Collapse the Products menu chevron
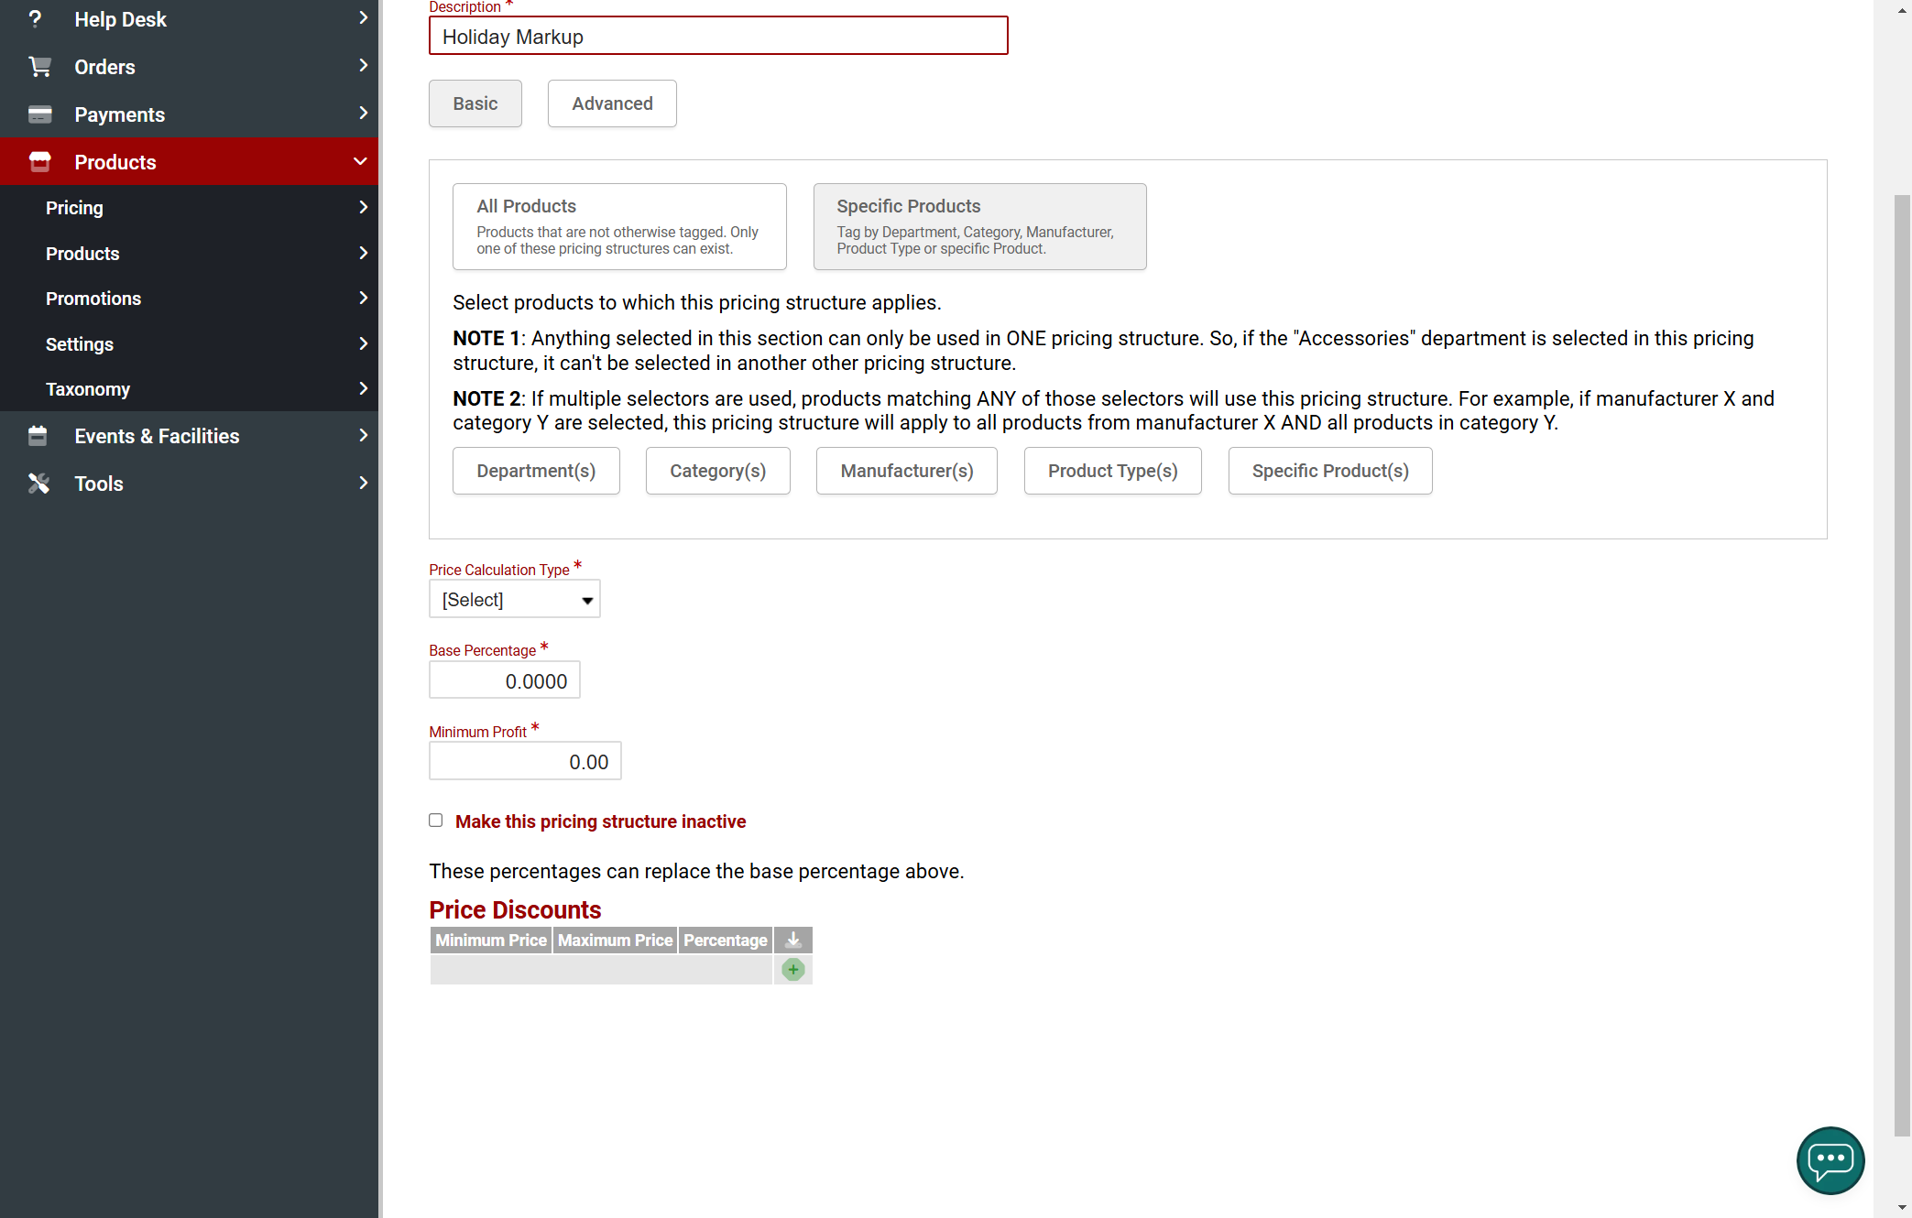Screen dimensions: 1912x1218 (360, 161)
